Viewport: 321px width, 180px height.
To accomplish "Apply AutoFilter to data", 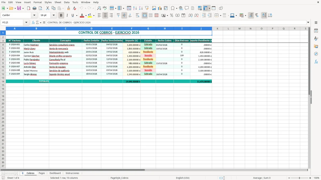I will coord(147,8).
